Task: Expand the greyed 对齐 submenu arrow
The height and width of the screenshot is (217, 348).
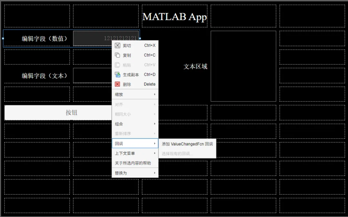Action: coord(155,104)
